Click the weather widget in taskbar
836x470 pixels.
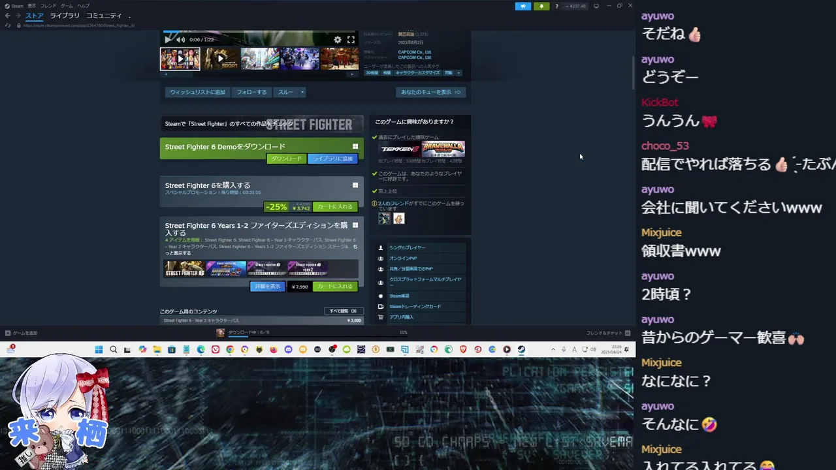pos(11,350)
